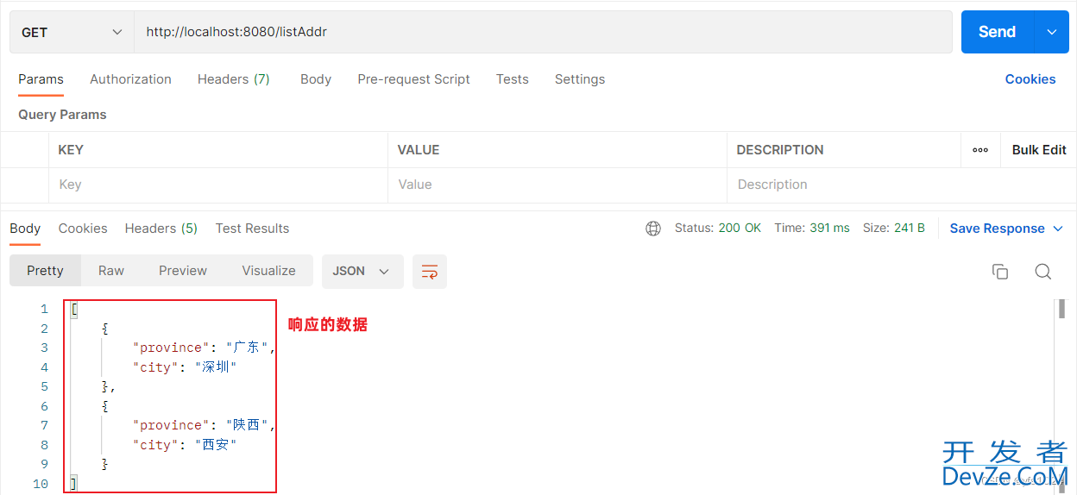Screen dimensions: 1077x495
Task: Open the Cookies link
Action: pos(1030,79)
